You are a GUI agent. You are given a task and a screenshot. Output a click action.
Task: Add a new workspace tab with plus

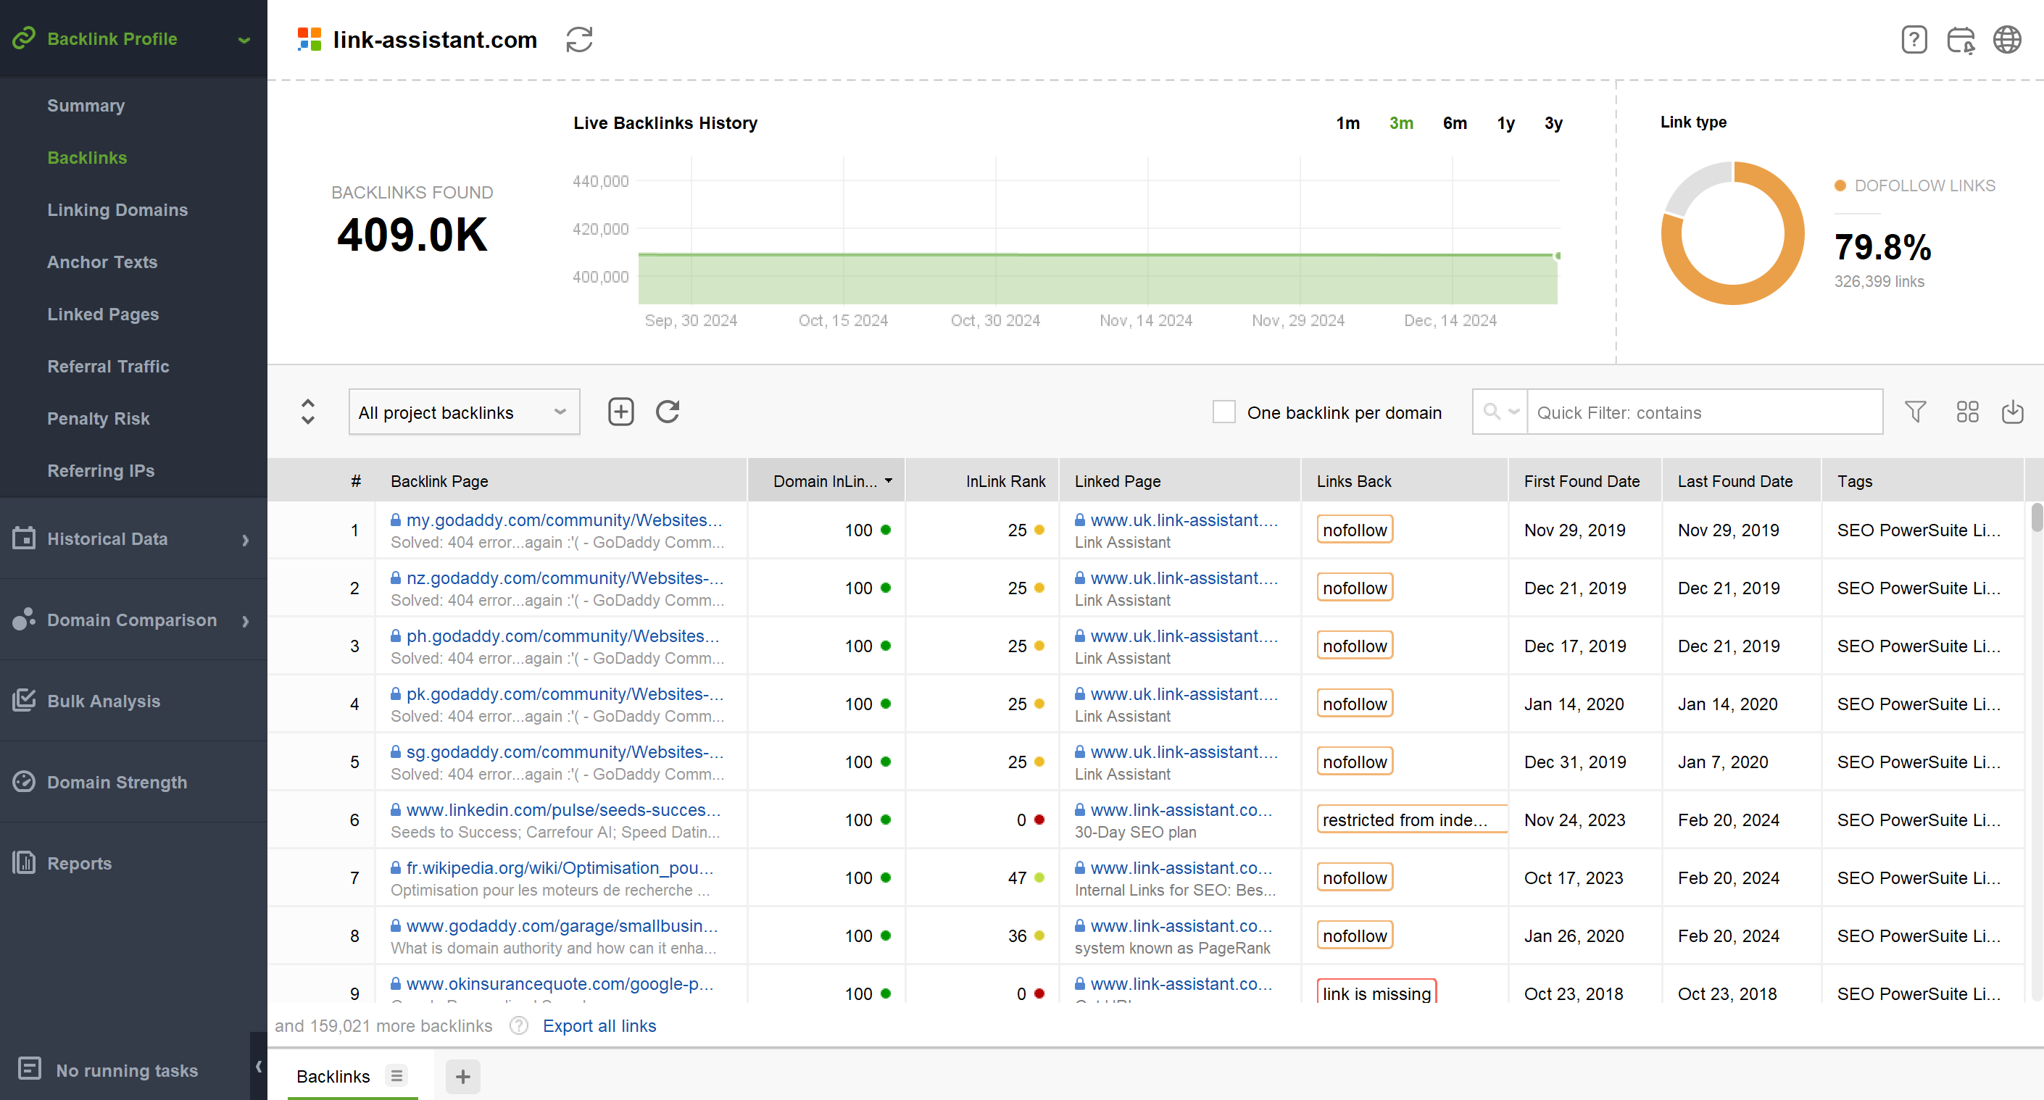pos(463,1076)
